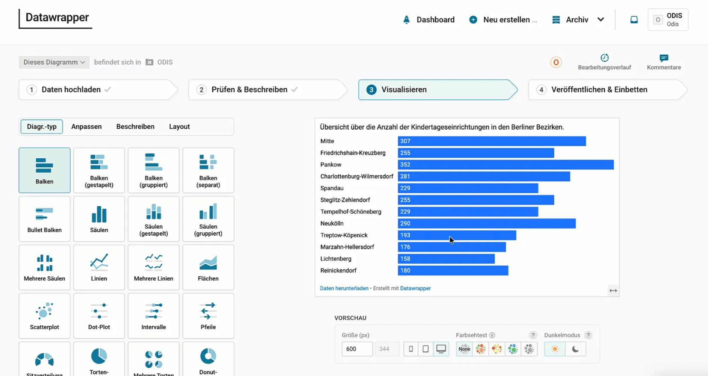
Task: Set preview to tablet size
Action: pos(425,349)
